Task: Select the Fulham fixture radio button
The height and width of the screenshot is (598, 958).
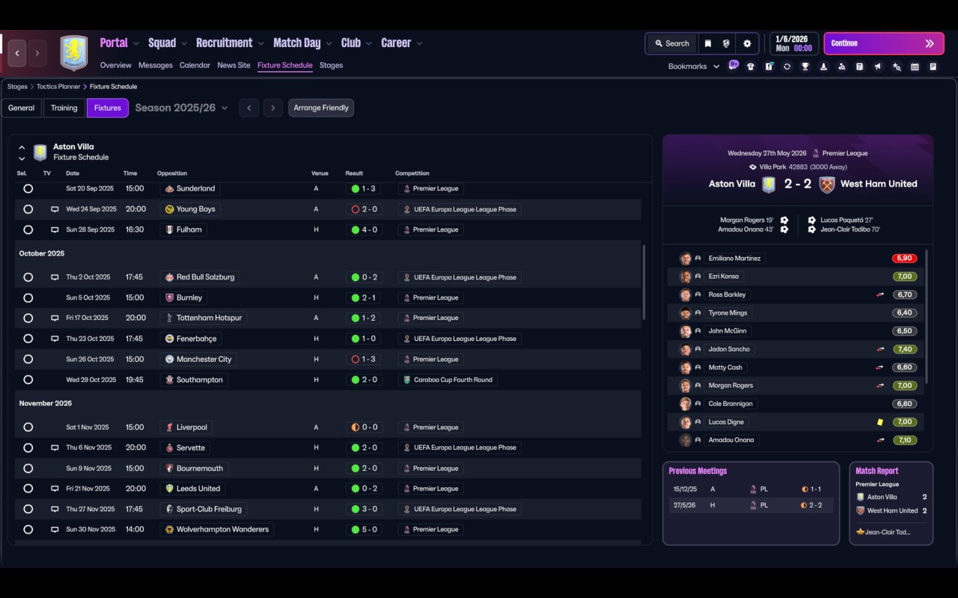Action: (28, 230)
